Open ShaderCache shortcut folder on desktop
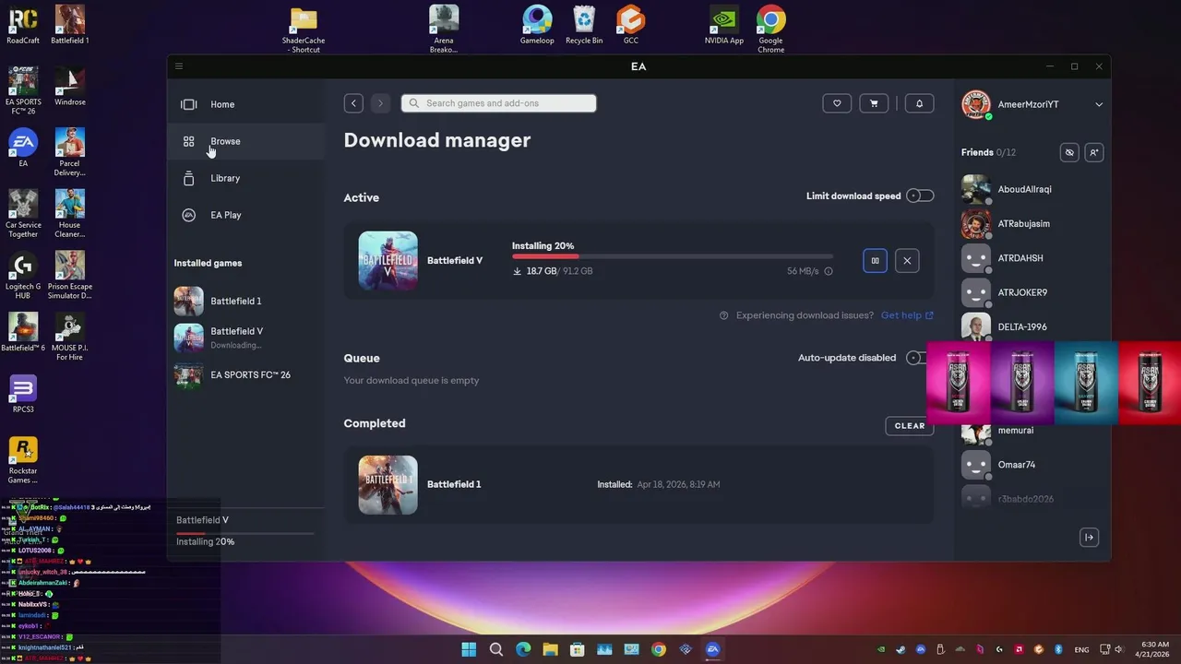 (x=304, y=29)
